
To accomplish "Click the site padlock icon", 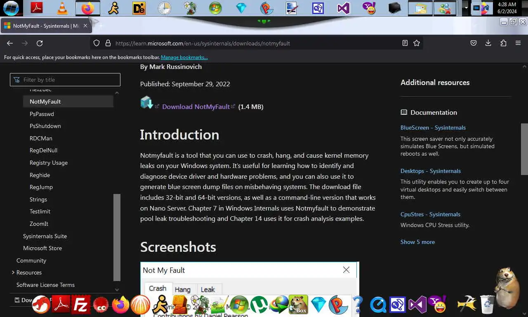I will click(x=108, y=43).
